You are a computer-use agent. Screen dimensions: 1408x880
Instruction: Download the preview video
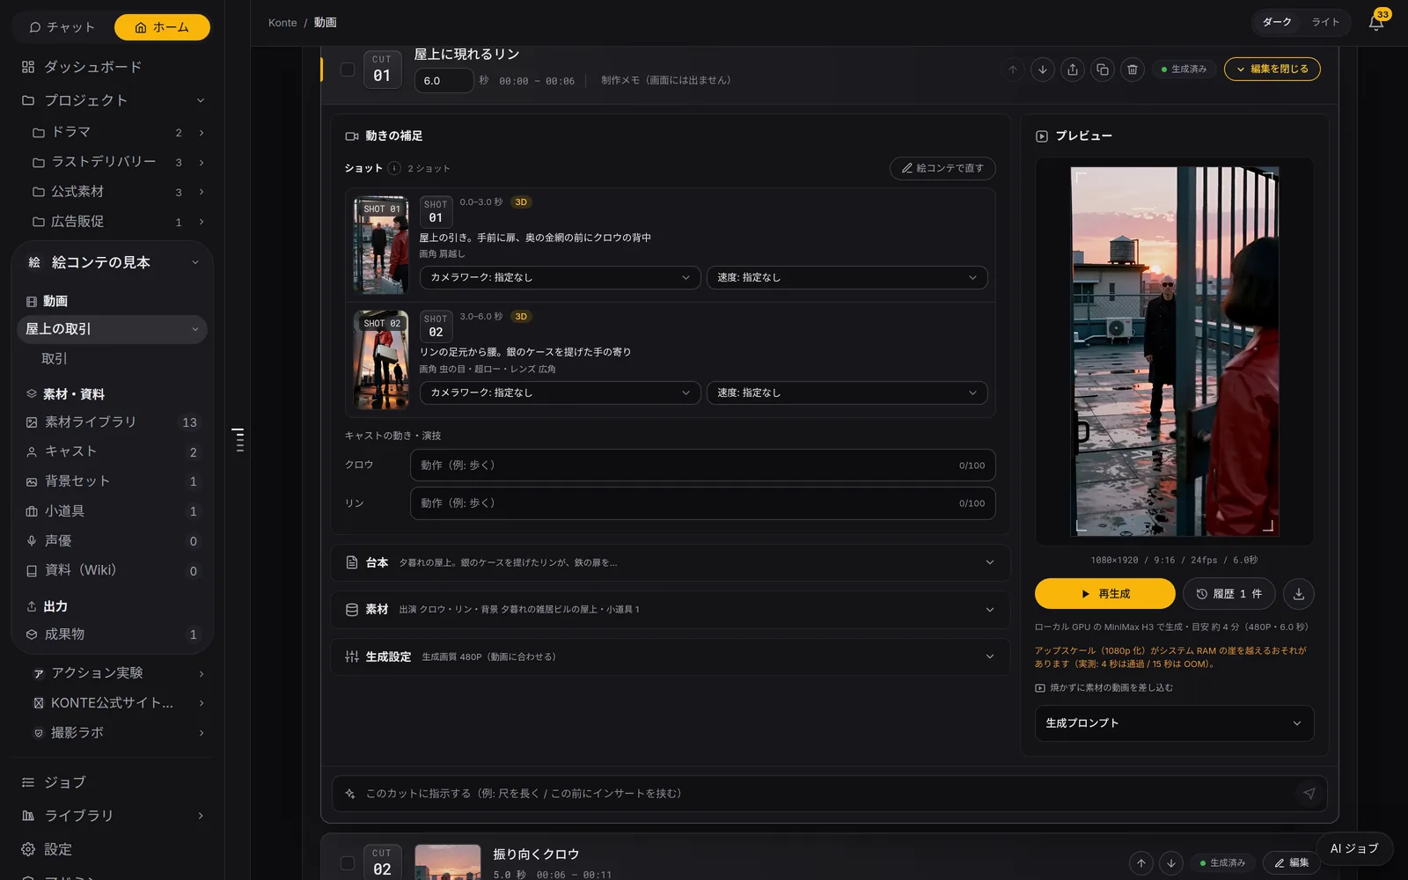click(1299, 594)
